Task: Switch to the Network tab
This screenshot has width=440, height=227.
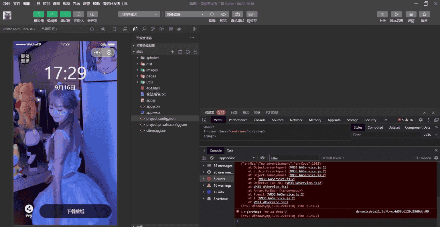Action: pyautogui.click(x=296, y=120)
